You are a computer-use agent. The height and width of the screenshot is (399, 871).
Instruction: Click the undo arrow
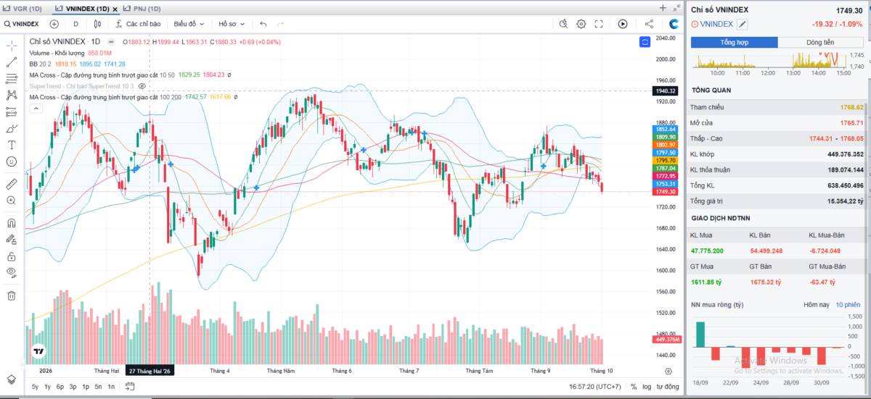(x=263, y=24)
